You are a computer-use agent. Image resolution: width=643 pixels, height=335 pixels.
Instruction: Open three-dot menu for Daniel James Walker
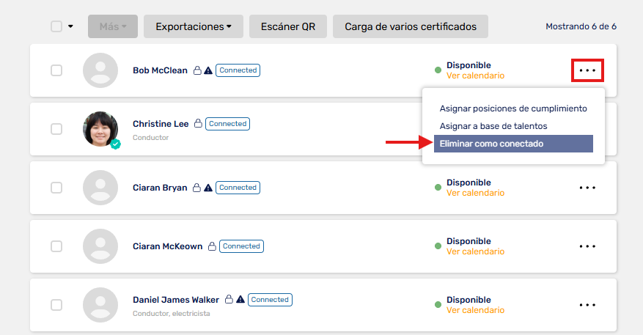[x=587, y=305]
